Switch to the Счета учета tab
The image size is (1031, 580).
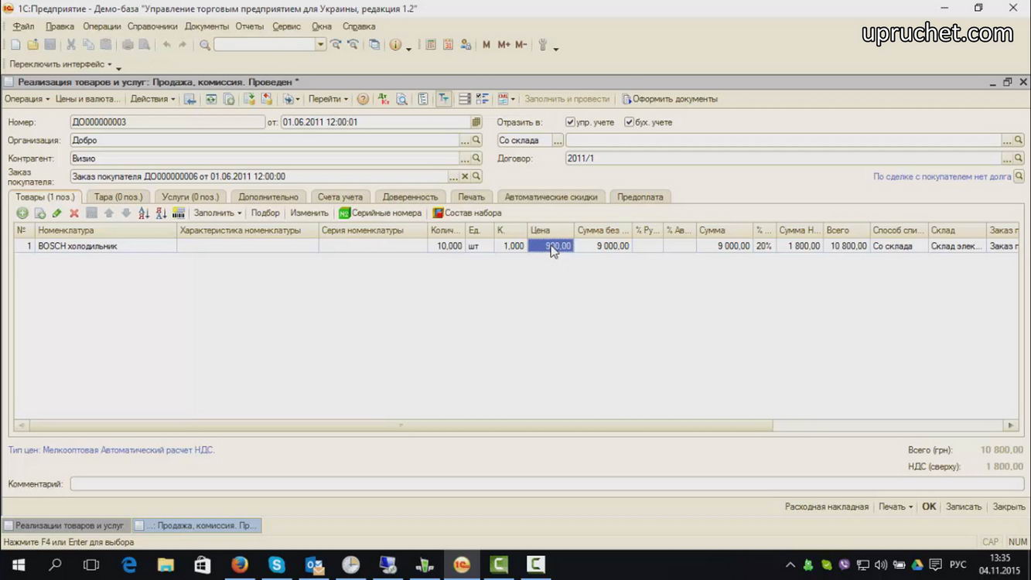coord(340,197)
